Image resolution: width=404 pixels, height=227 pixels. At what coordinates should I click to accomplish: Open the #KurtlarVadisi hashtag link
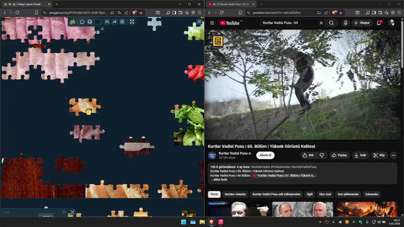click(260, 167)
